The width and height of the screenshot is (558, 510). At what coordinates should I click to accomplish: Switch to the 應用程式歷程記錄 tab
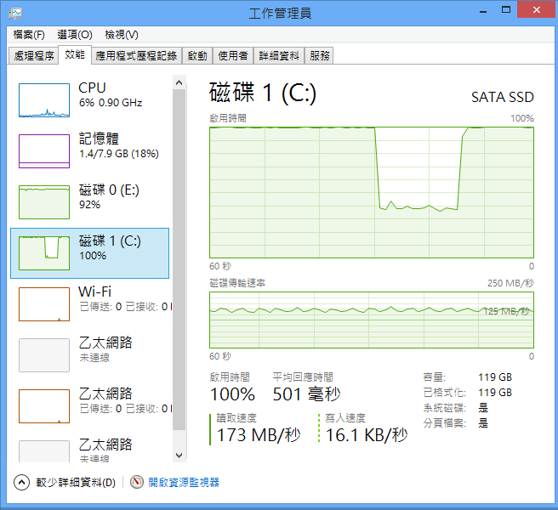tap(136, 56)
